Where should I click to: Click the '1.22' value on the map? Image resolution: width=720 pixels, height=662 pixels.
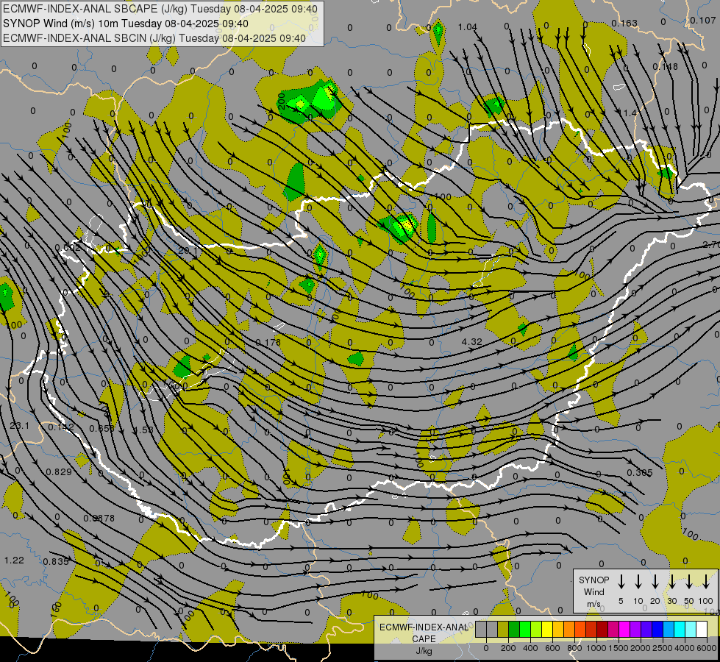[x=14, y=560]
